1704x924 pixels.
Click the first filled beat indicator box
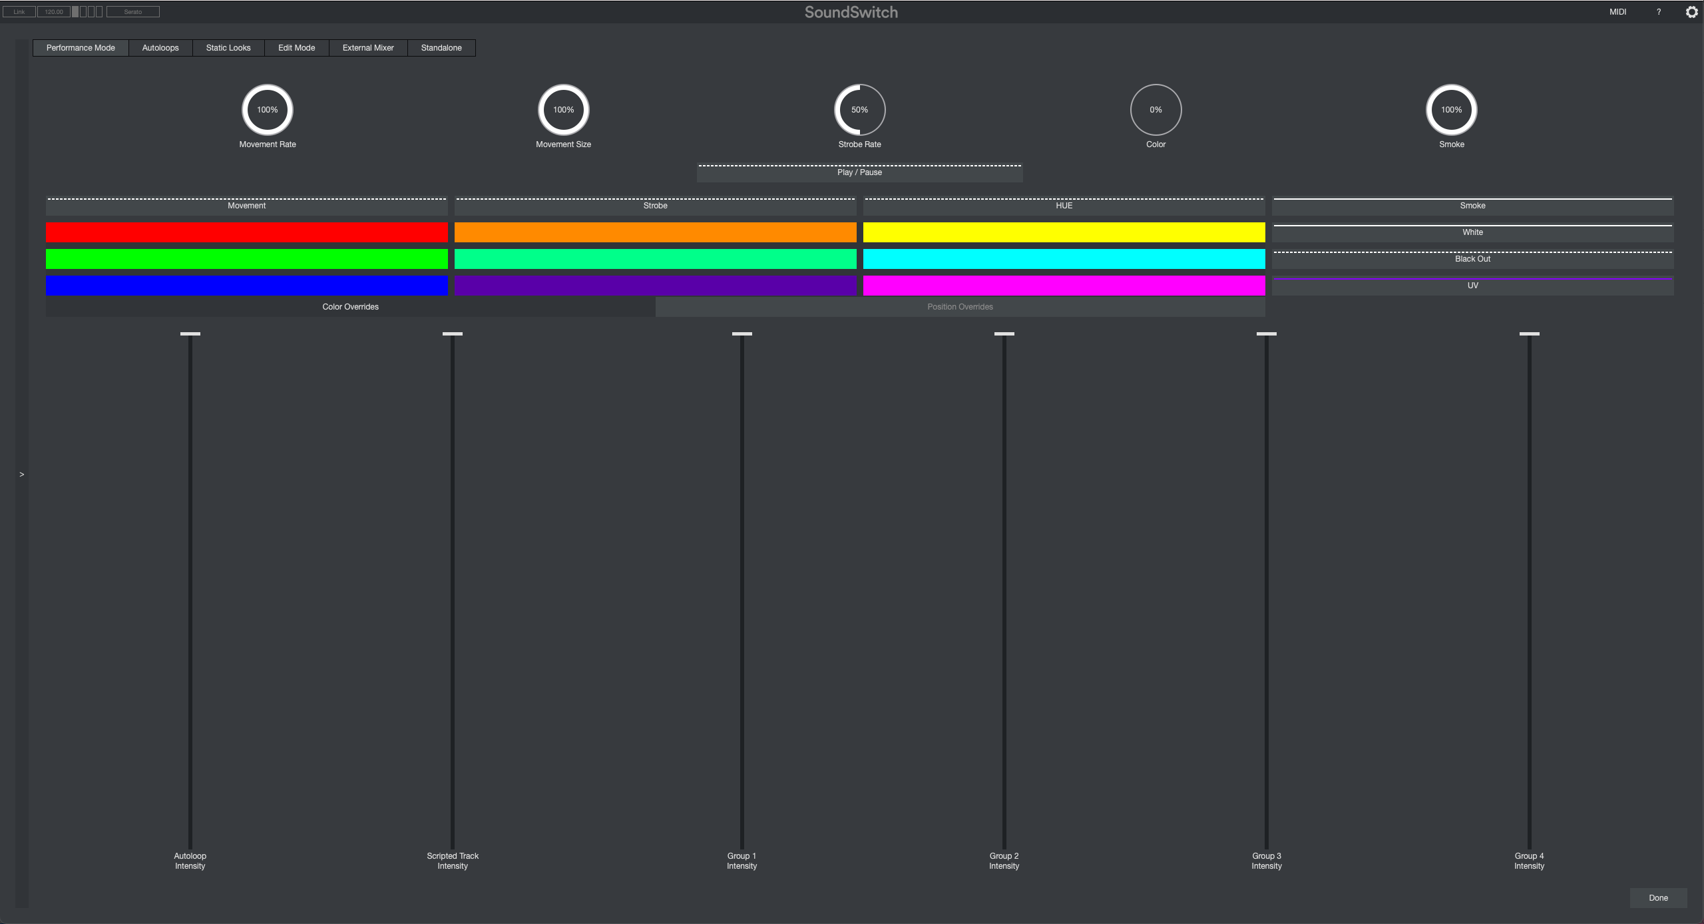point(75,11)
